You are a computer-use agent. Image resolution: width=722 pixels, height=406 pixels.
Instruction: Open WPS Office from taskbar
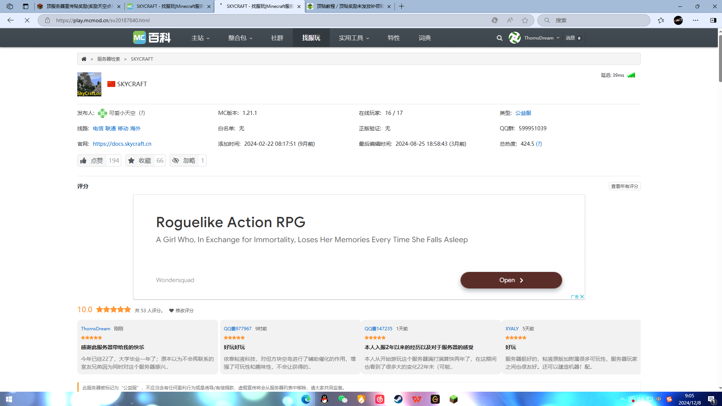[416, 399]
